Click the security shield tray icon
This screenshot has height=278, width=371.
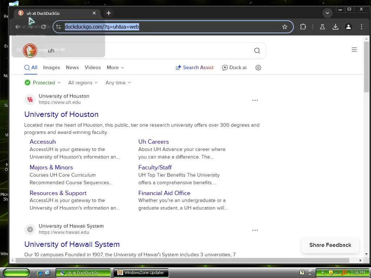click(330, 273)
